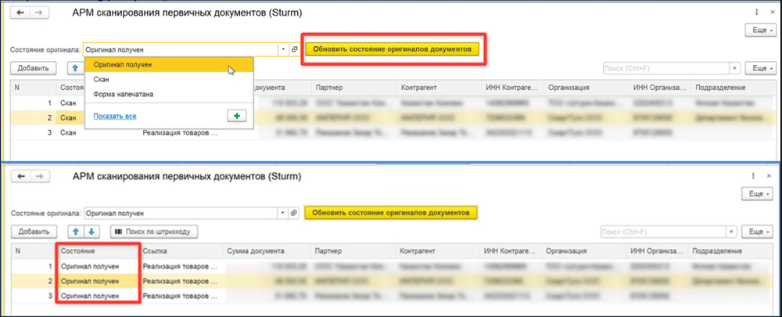782x317 pixels.
Task: Choose Форма напечатана from dropdown list
Action: click(x=169, y=94)
